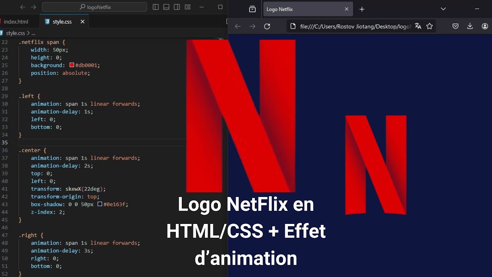Open the browser account profile icon

(485, 26)
